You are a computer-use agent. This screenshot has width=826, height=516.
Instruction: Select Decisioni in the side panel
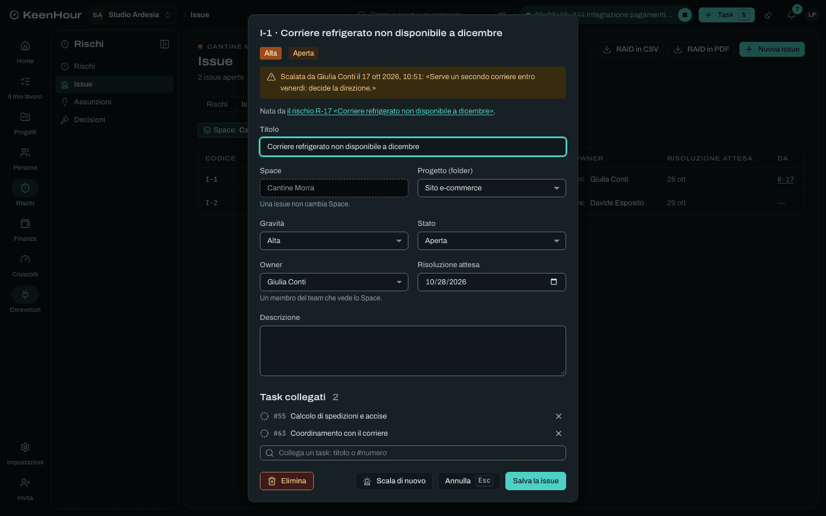coord(115,120)
